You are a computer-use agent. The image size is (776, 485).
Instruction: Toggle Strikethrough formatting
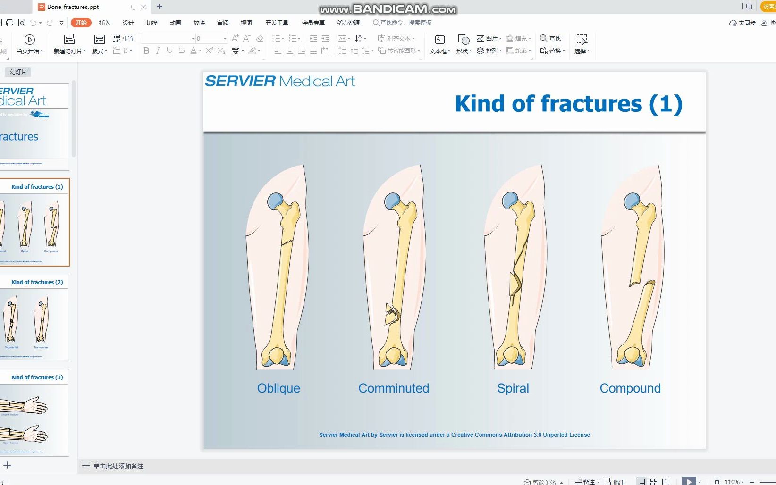(182, 51)
